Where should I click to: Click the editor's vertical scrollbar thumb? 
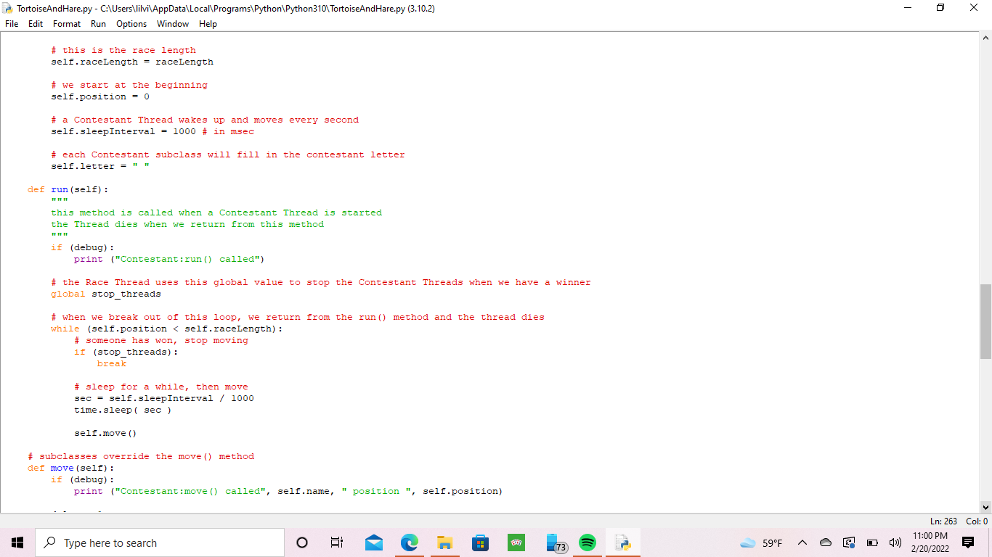985,321
